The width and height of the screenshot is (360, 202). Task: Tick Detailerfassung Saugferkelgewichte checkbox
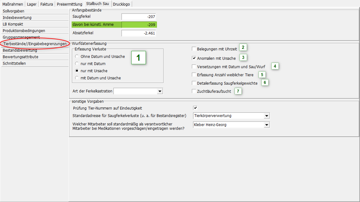point(194,83)
